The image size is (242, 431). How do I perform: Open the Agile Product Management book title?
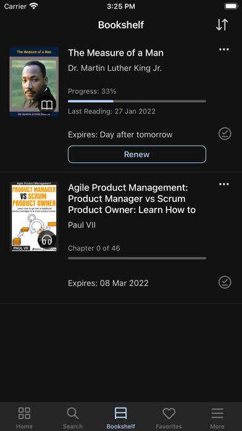(132, 199)
